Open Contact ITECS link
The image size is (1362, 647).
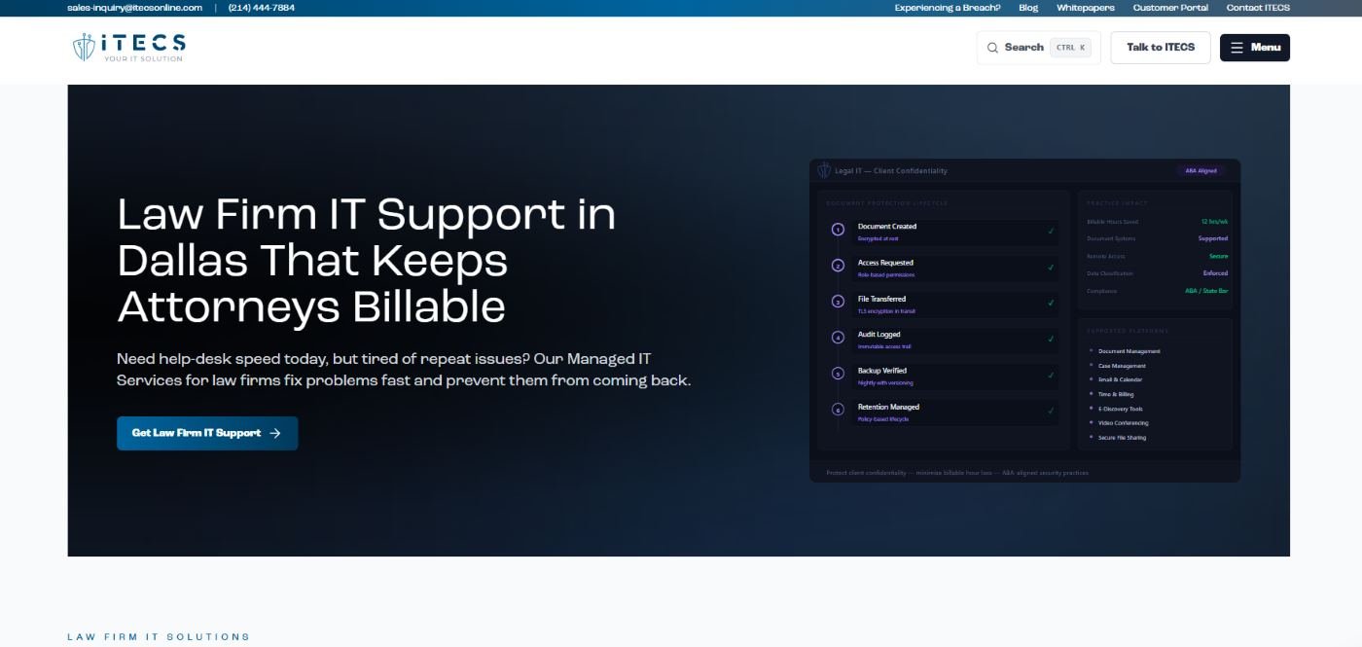click(x=1258, y=8)
